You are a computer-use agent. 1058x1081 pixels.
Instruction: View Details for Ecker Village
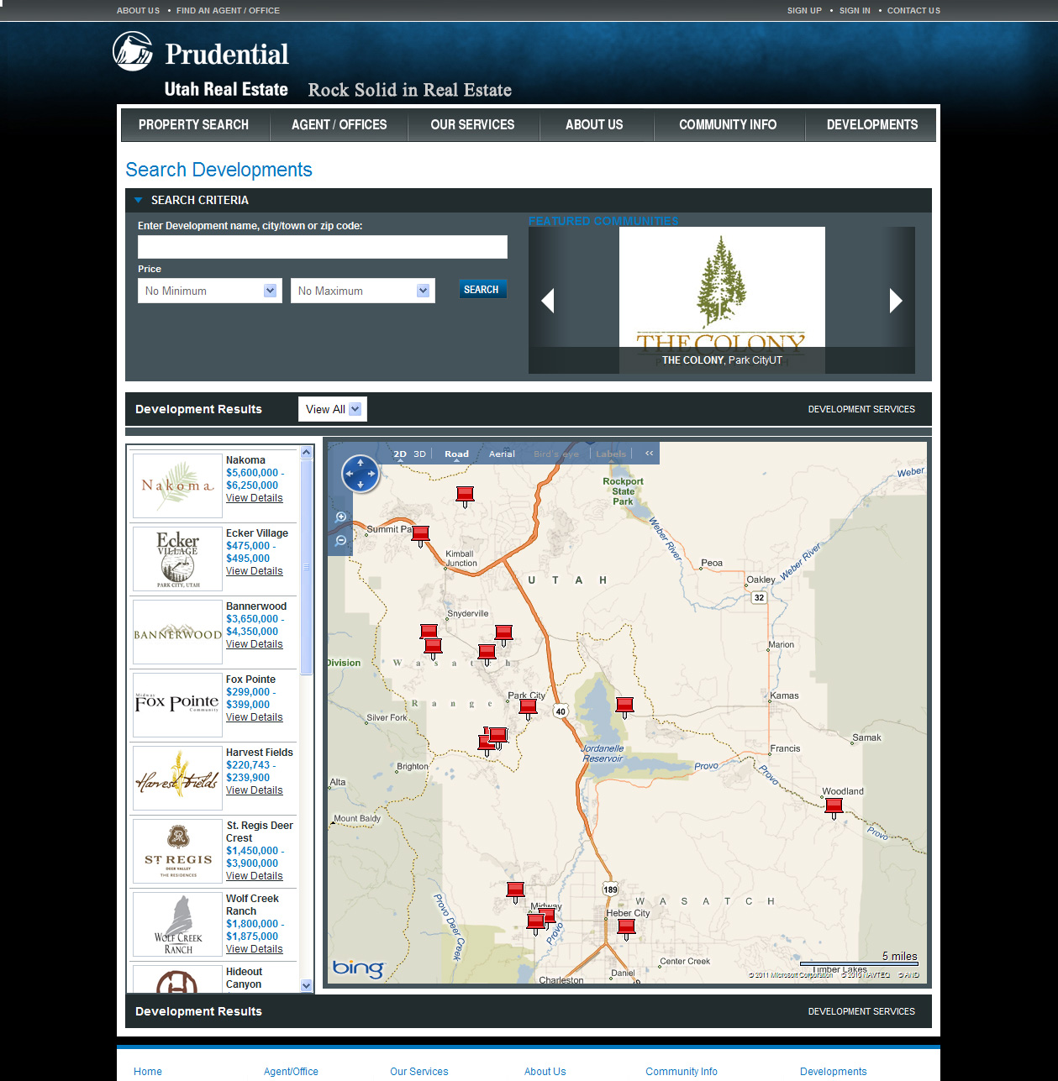pyautogui.click(x=254, y=571)
